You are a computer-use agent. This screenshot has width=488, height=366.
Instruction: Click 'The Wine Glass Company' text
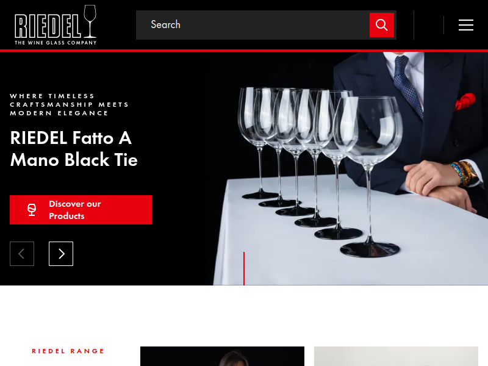[x=56, y=43]
